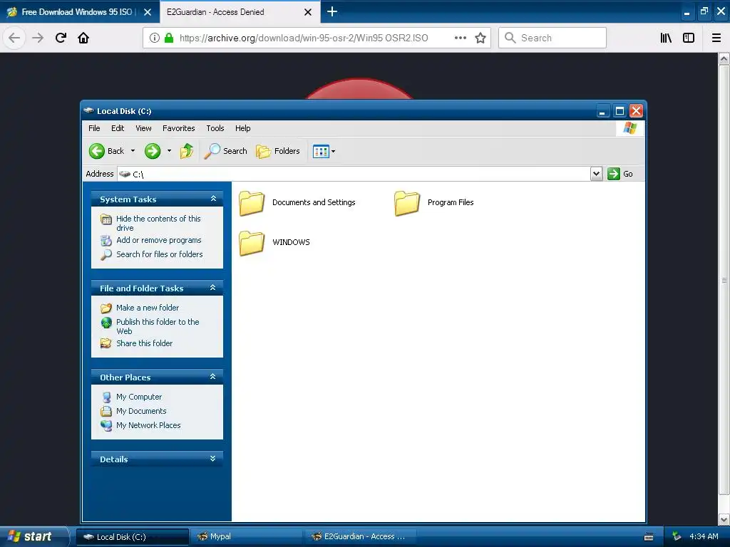
Task: Click Make a new folder link
Action: (x=148, y=308)
